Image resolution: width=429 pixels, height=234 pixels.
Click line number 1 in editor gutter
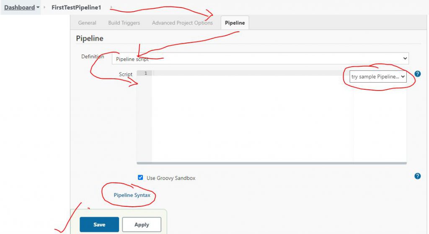pyautogui.click(x=145, y=73)
